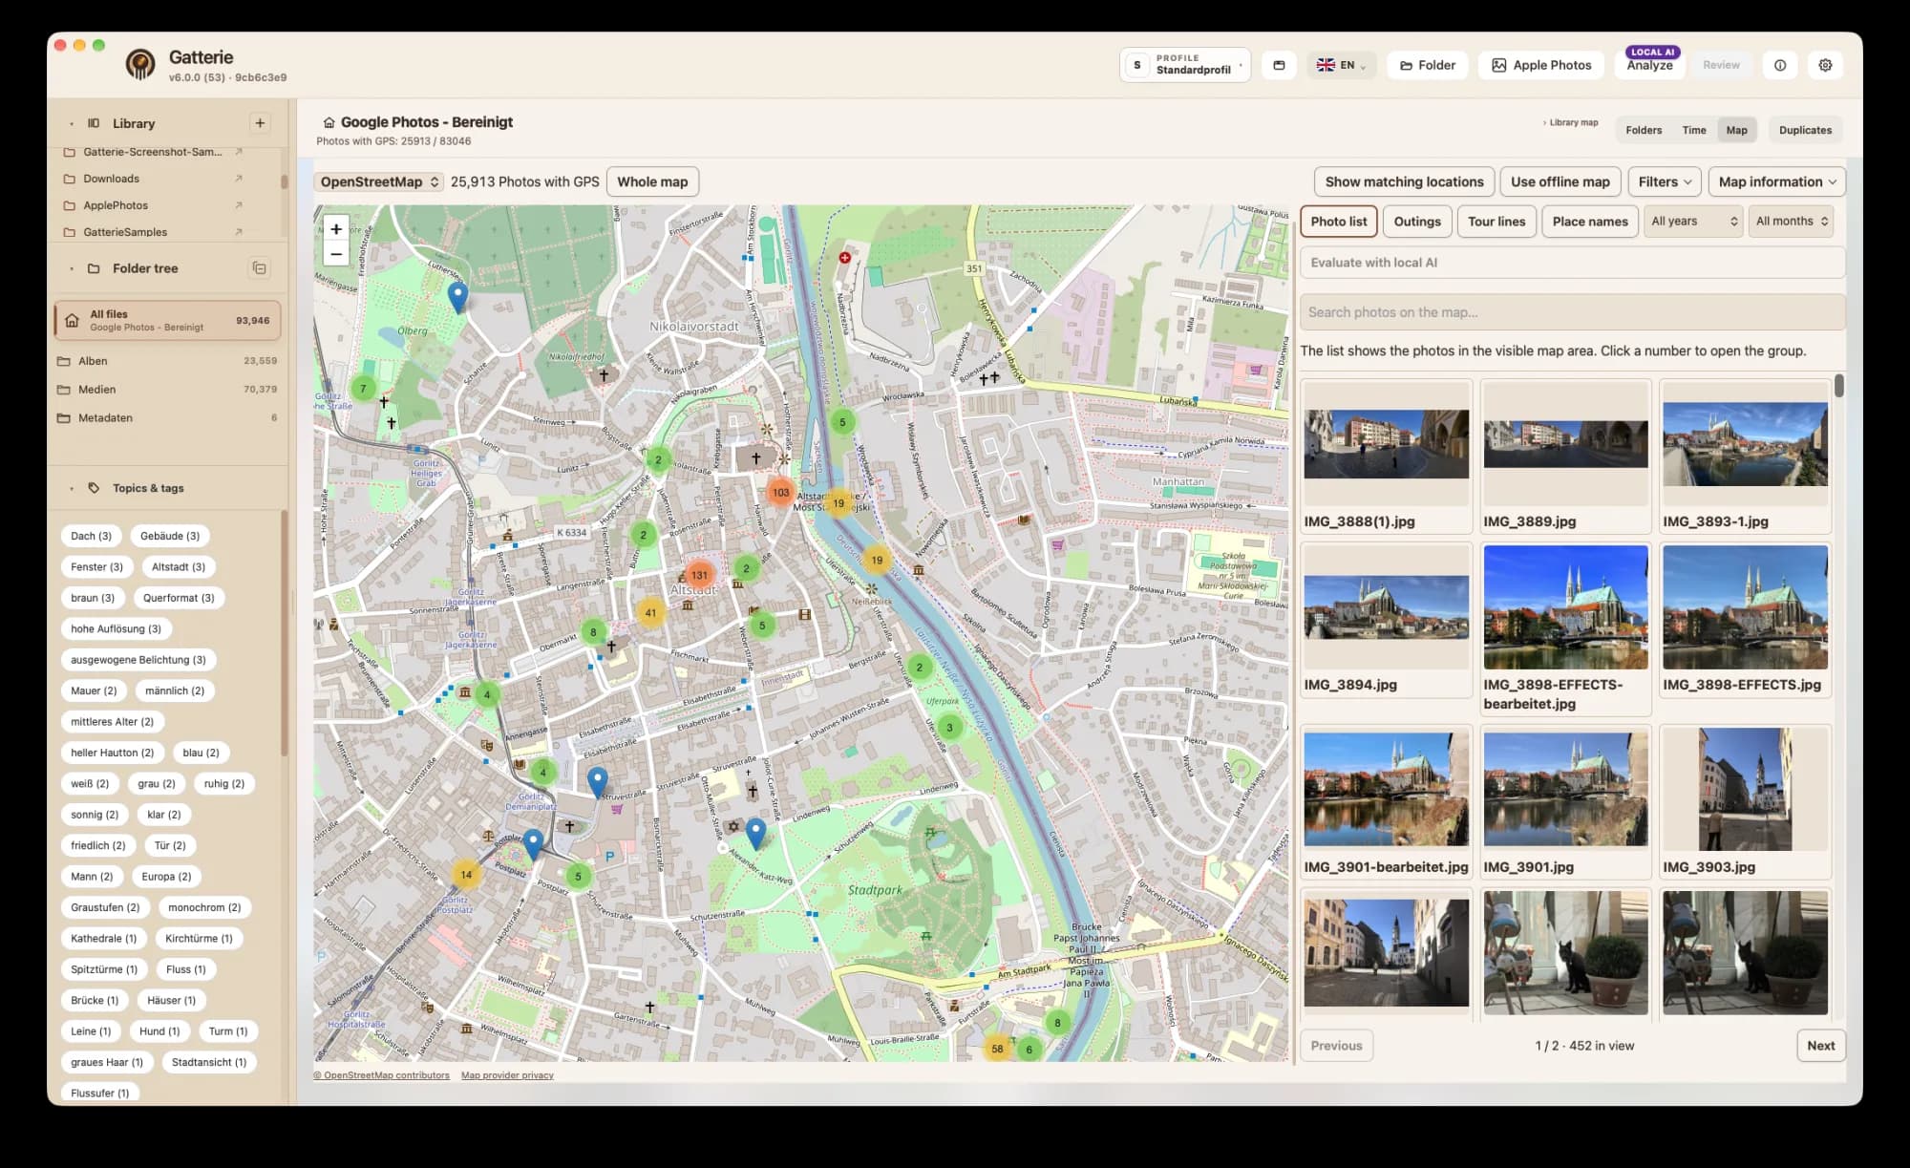Toggle the Photo list view
1910x1168 pixels.
tap(1338, 222)
